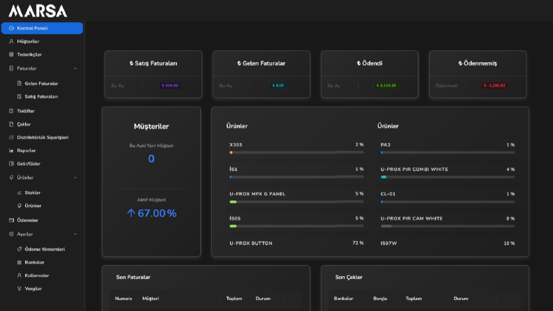Collapse the Ayarlar menu chevron
Screen dimensions: 553x311
coord(75,234)
